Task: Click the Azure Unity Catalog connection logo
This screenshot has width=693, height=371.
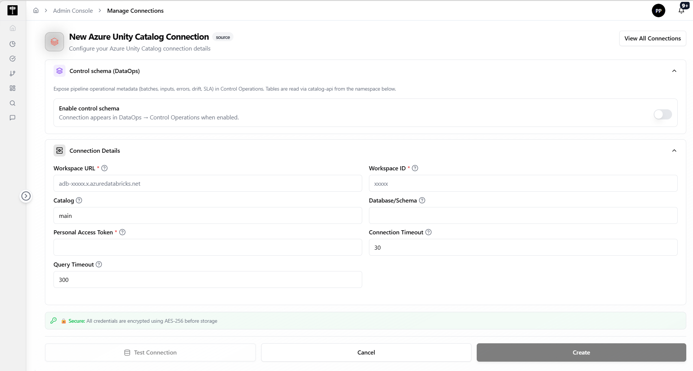Action: tap(55, 42)
